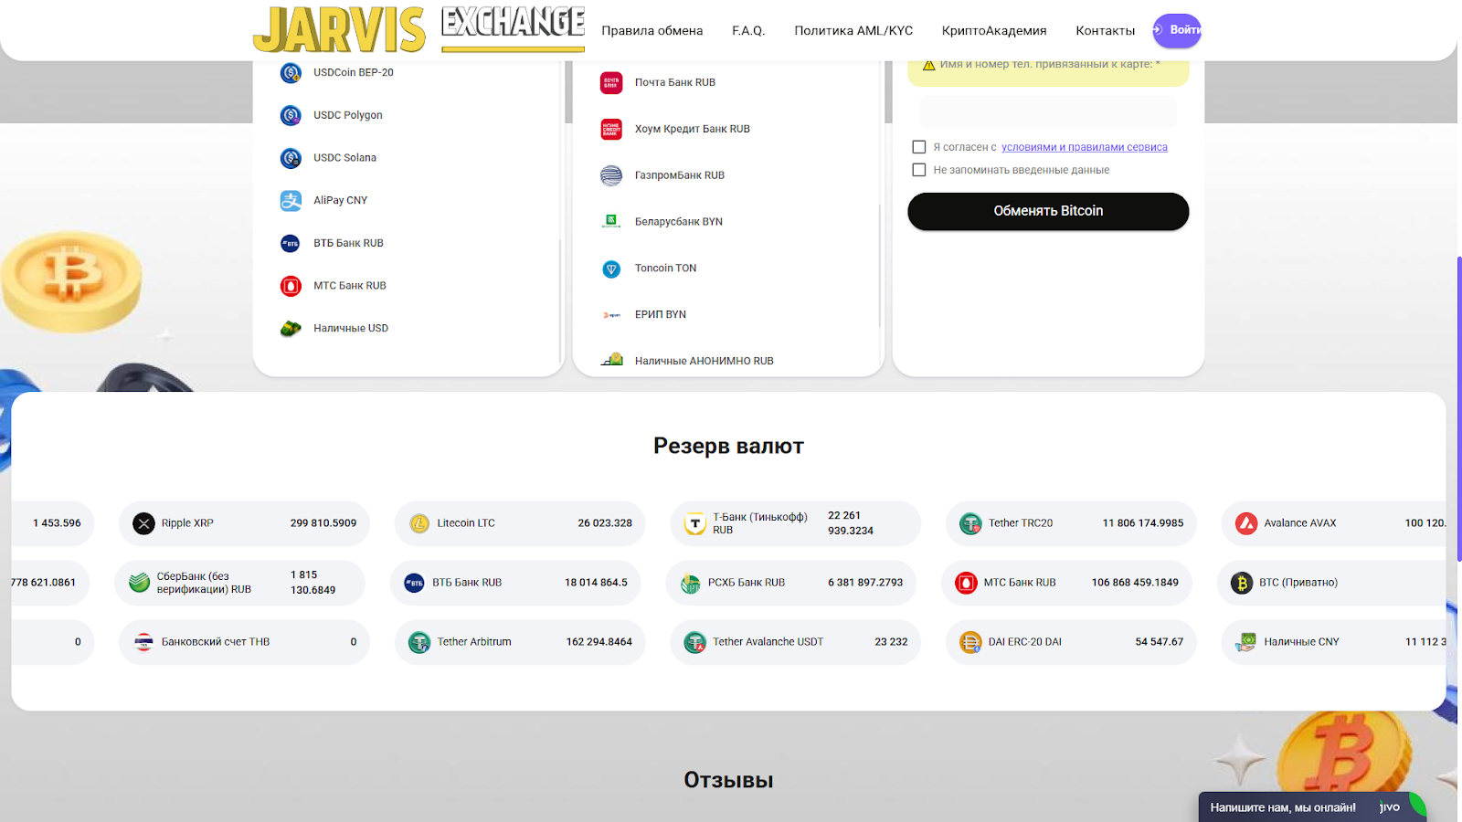Click the СберБанк reserve icon
1462x822 pixels.
tap(139, 583)
